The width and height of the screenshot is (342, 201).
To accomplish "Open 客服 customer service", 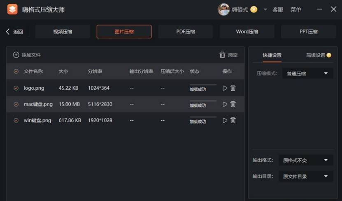I will tap(278, 9).
